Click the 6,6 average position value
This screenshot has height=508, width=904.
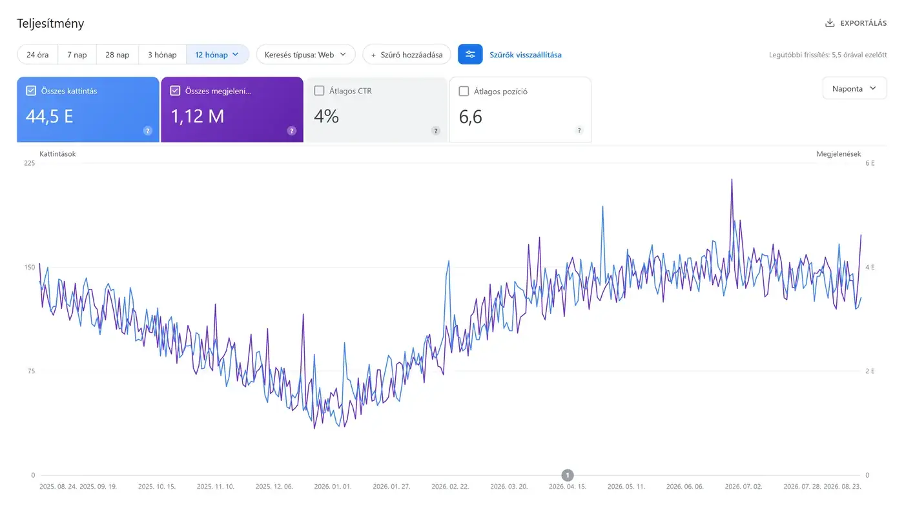coord(471,117)
